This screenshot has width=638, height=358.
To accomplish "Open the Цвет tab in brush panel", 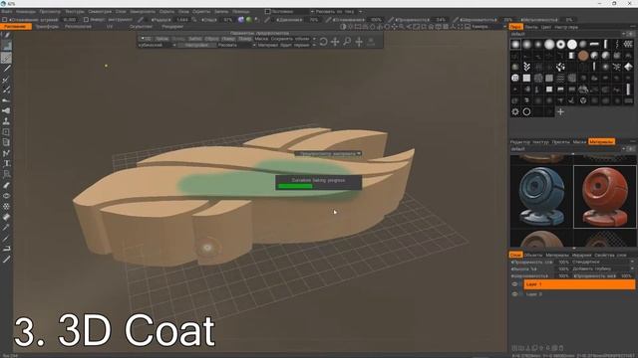I will point(545,27).
